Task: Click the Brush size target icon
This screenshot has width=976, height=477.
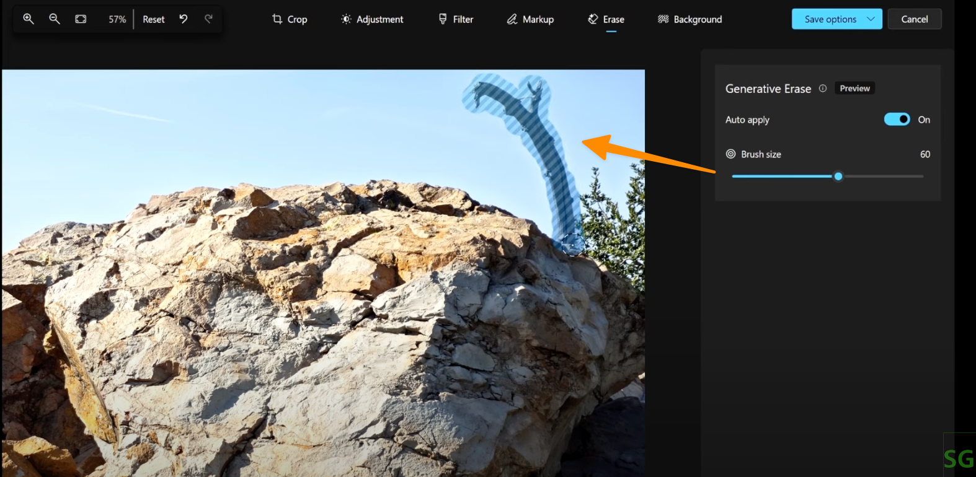Action: click(x=731, y=154)
